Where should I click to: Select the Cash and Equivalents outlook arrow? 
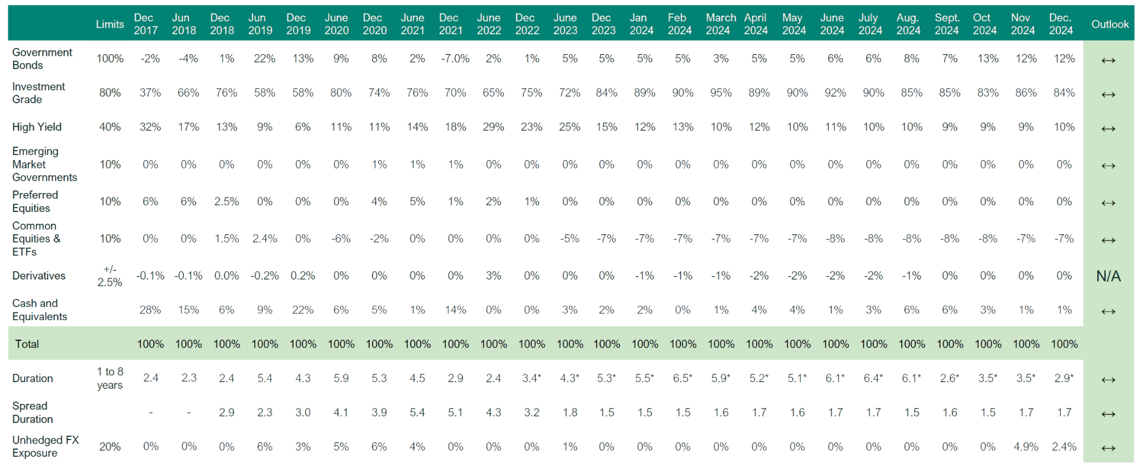(1108, 311)
